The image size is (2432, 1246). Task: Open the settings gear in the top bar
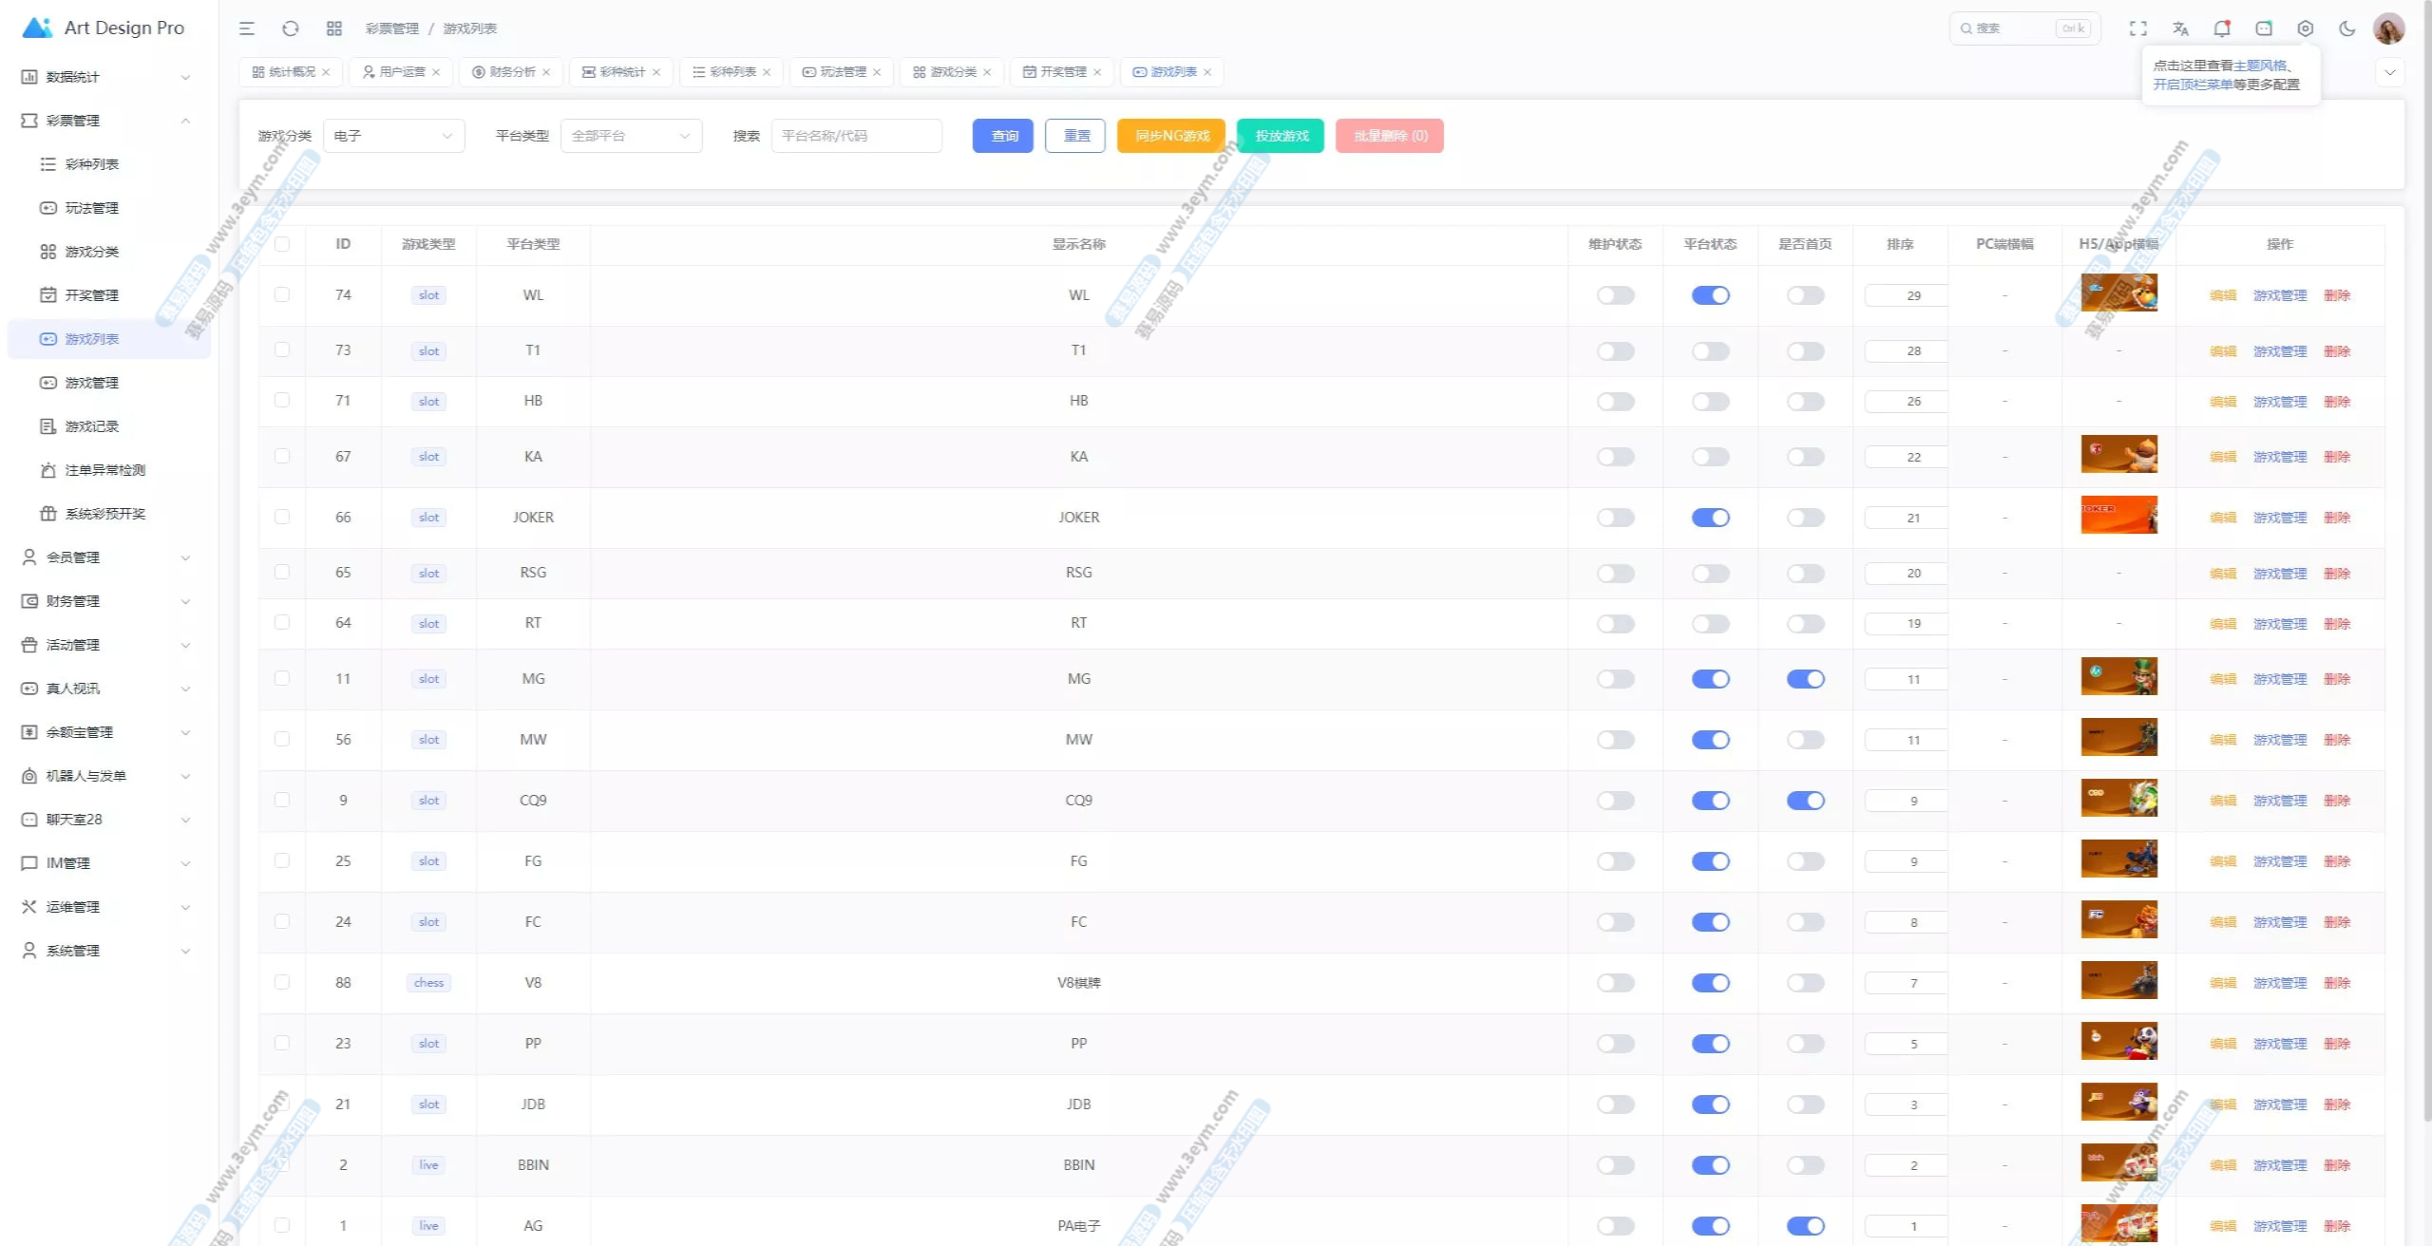pos(2306,28)
